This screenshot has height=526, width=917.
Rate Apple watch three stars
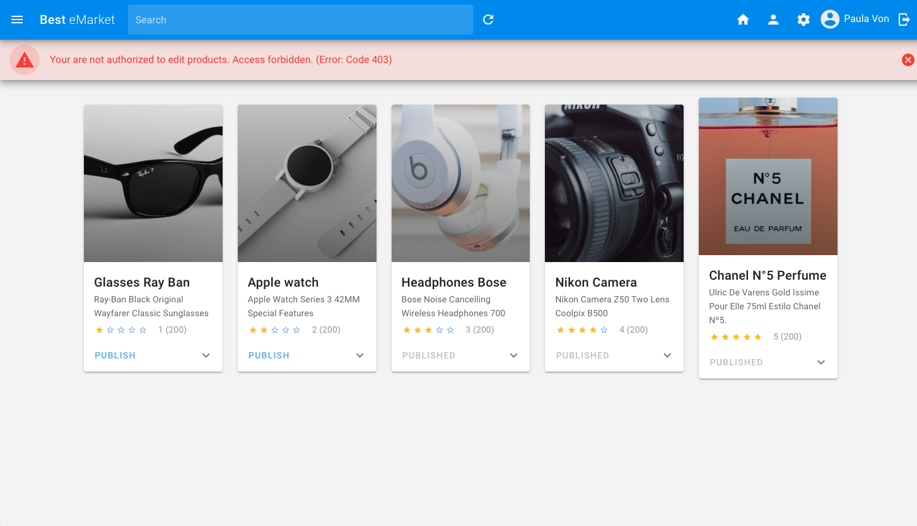(274, 329)
